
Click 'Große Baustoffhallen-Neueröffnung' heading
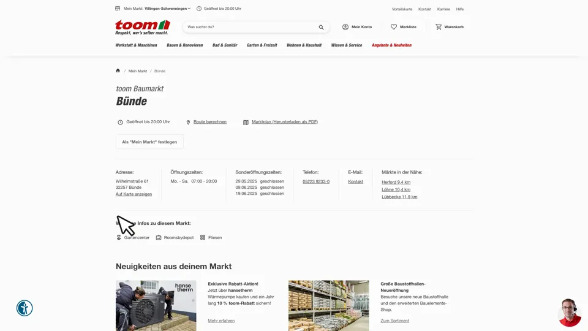(x=403, y=287)
